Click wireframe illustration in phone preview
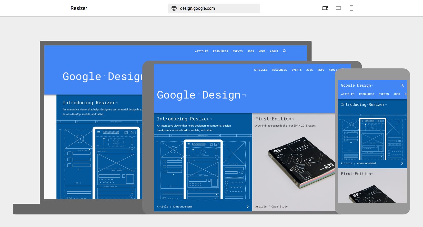The height and width of the screenshot is (227, 423). 372,137
